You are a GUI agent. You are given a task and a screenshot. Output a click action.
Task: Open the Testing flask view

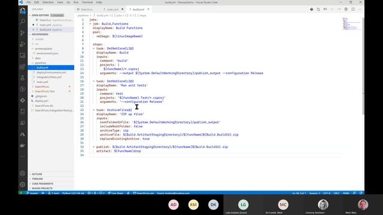pos(23,78)
